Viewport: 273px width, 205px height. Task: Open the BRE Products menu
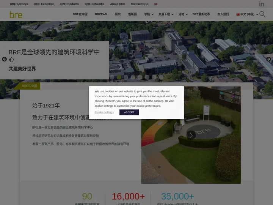point(69,4)
